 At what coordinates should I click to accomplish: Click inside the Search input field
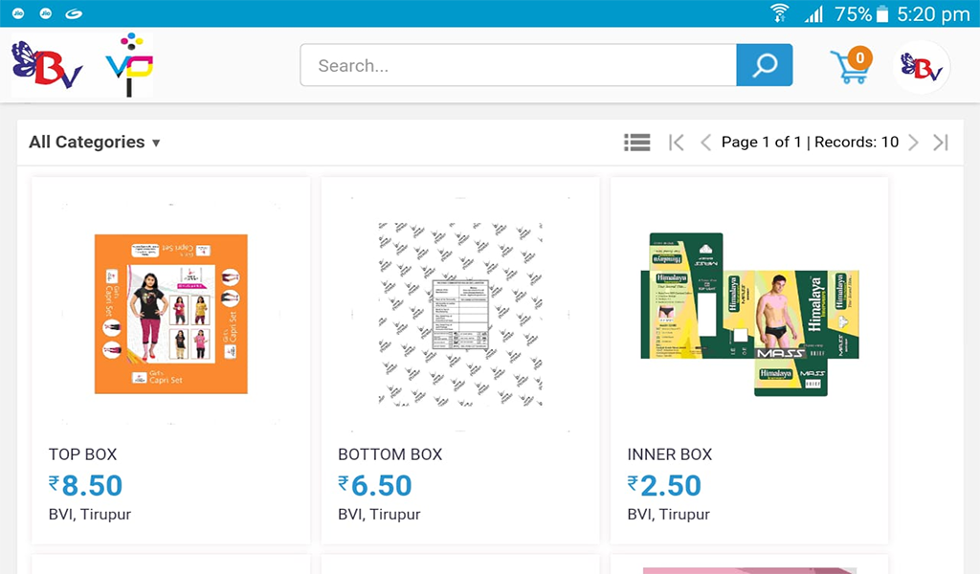(518, 65)
